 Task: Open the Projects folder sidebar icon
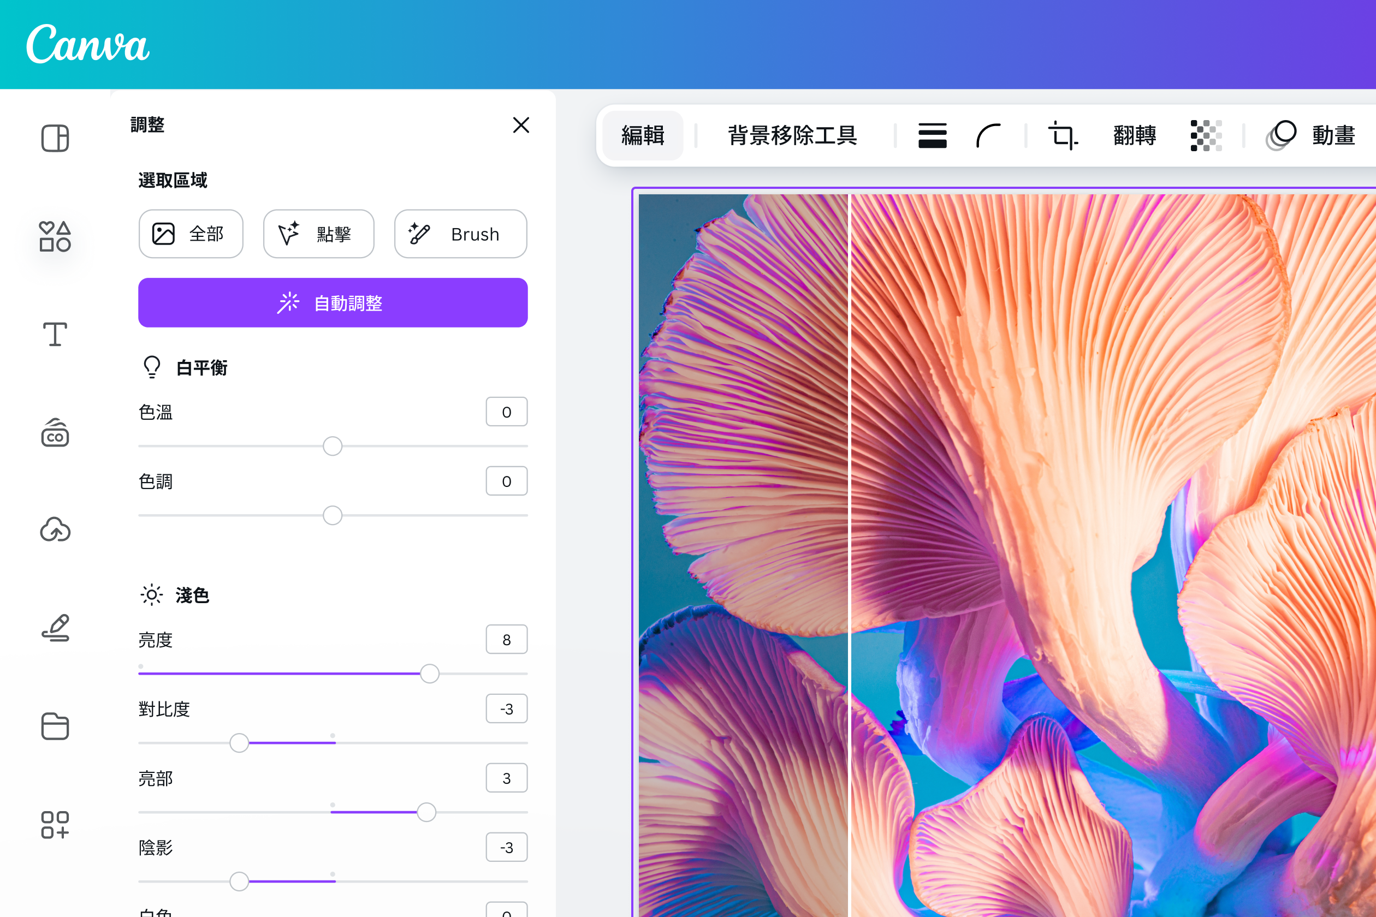55,727
